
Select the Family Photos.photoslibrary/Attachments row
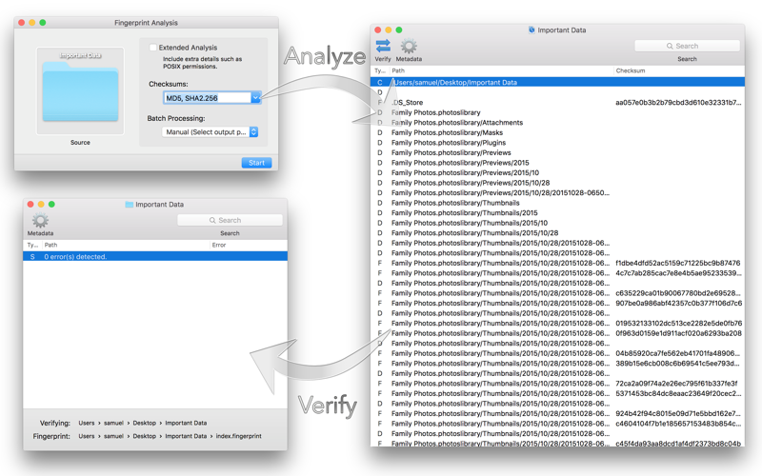point(557,123)
